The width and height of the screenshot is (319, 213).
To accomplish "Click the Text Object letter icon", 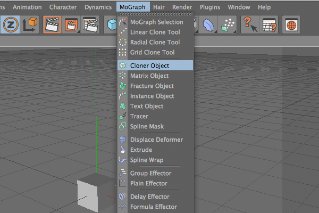I will tap(123, 106).
